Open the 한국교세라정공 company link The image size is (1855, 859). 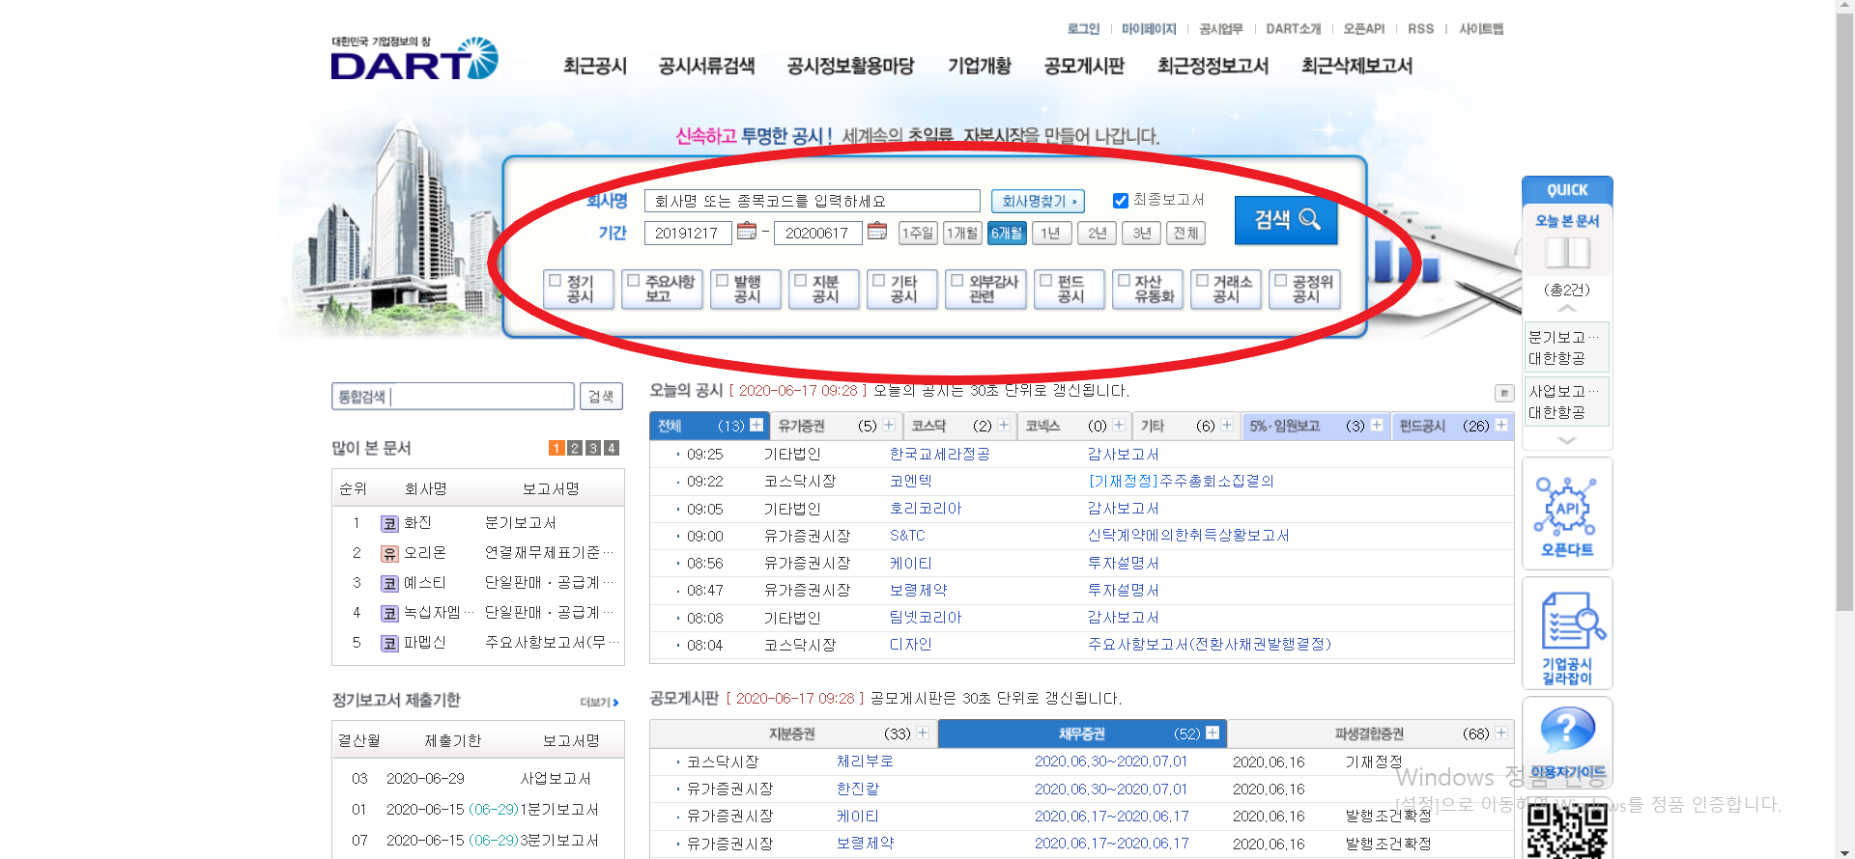pyautogui.click(x=939, y=454)
